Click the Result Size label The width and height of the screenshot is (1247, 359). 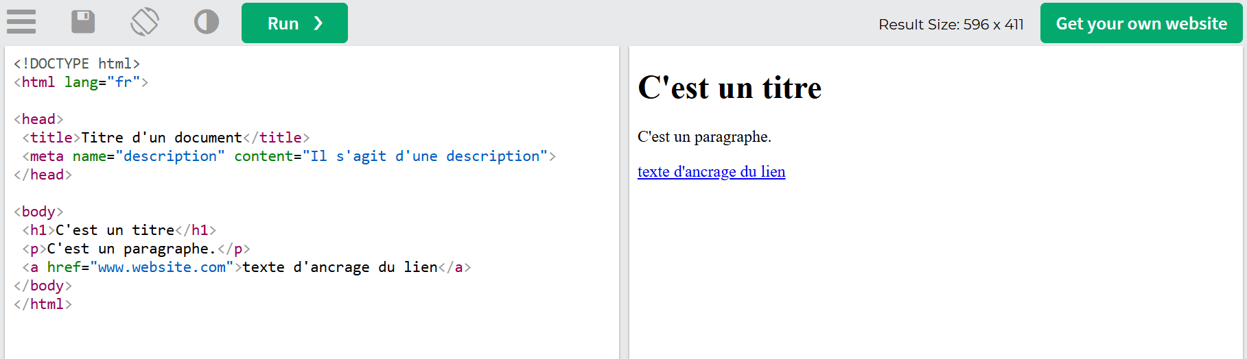pos(951,25)
